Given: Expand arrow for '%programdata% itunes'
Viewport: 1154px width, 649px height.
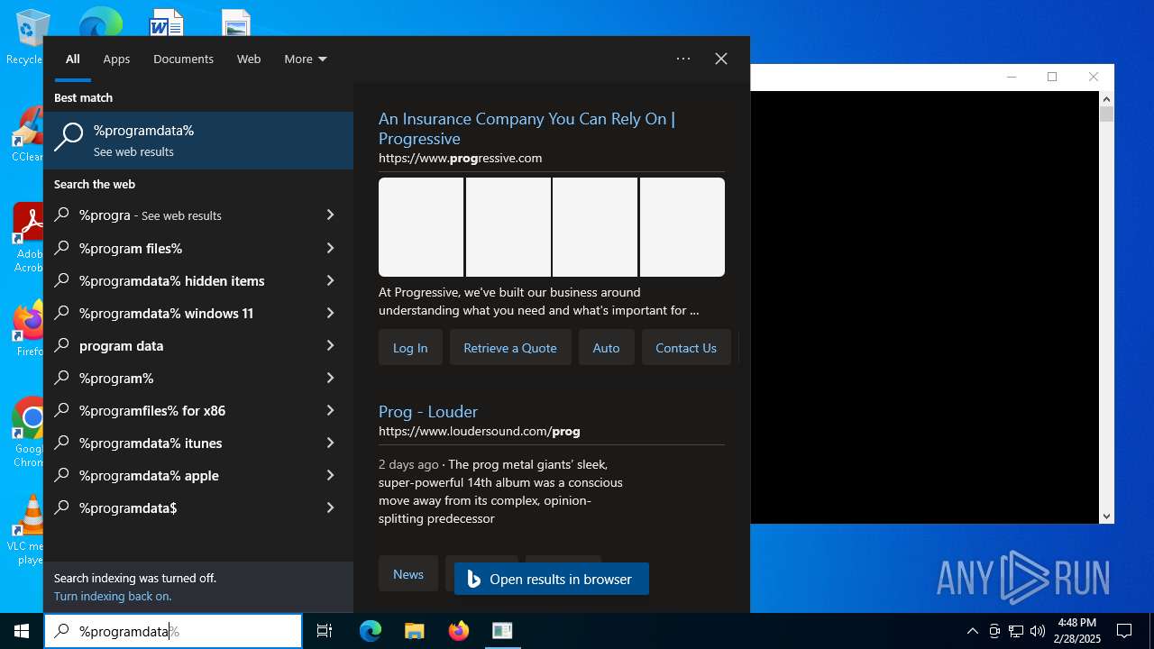Looking at the screenshot, I should tap(330, 443).
